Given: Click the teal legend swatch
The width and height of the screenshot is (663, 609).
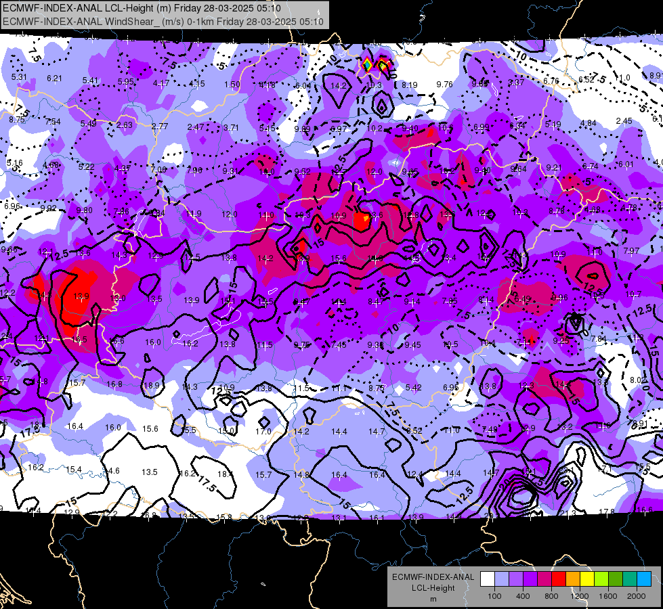Looking at the screenshot, I should pyautogui.click(x=630, y=579).
